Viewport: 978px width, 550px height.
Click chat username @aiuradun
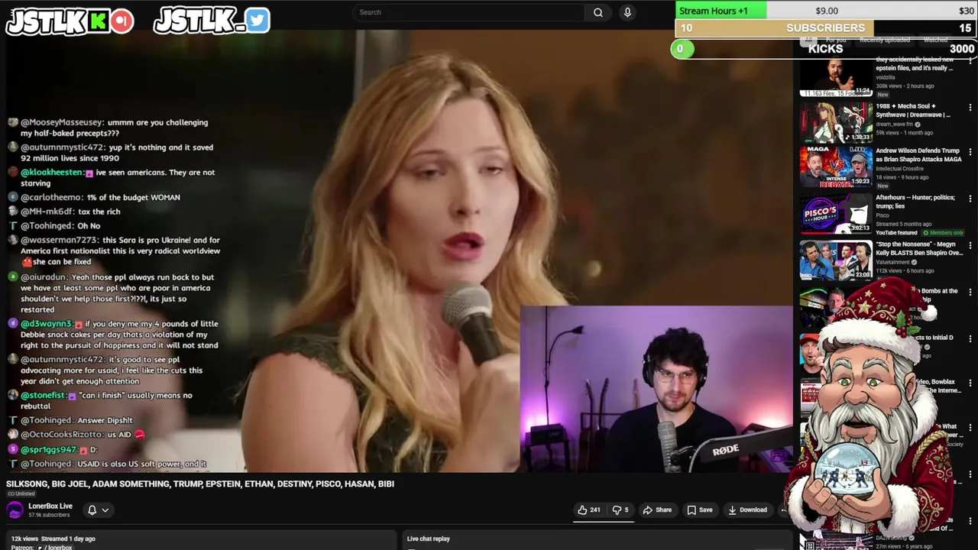pos(44,277)
